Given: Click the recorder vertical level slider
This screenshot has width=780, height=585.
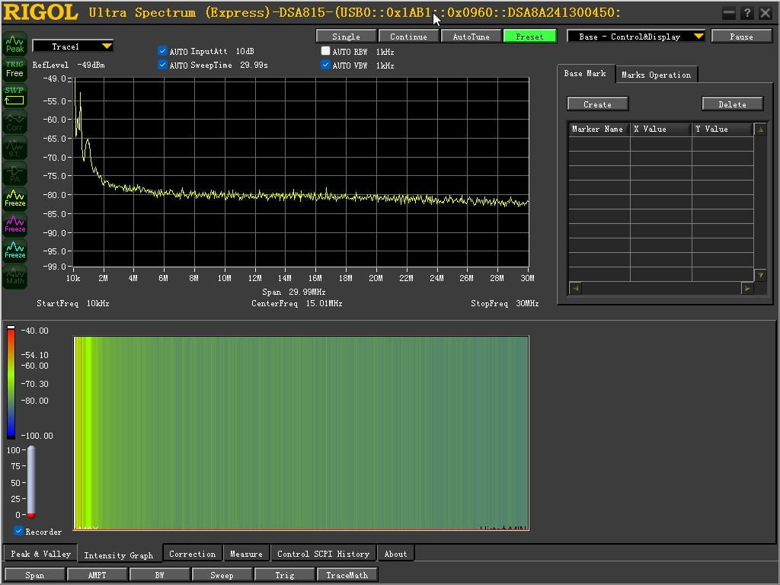Looking at the screenshot, I should coord(31,481).
